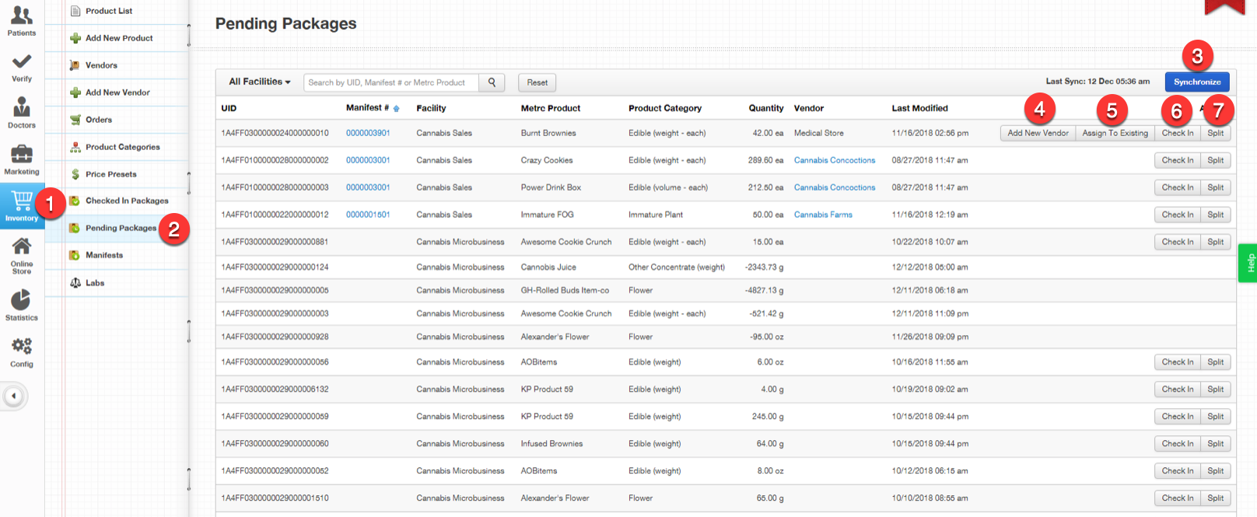
Task: Click Add New Vendor for Burnt Brownies
Action: coord(1038,133)
